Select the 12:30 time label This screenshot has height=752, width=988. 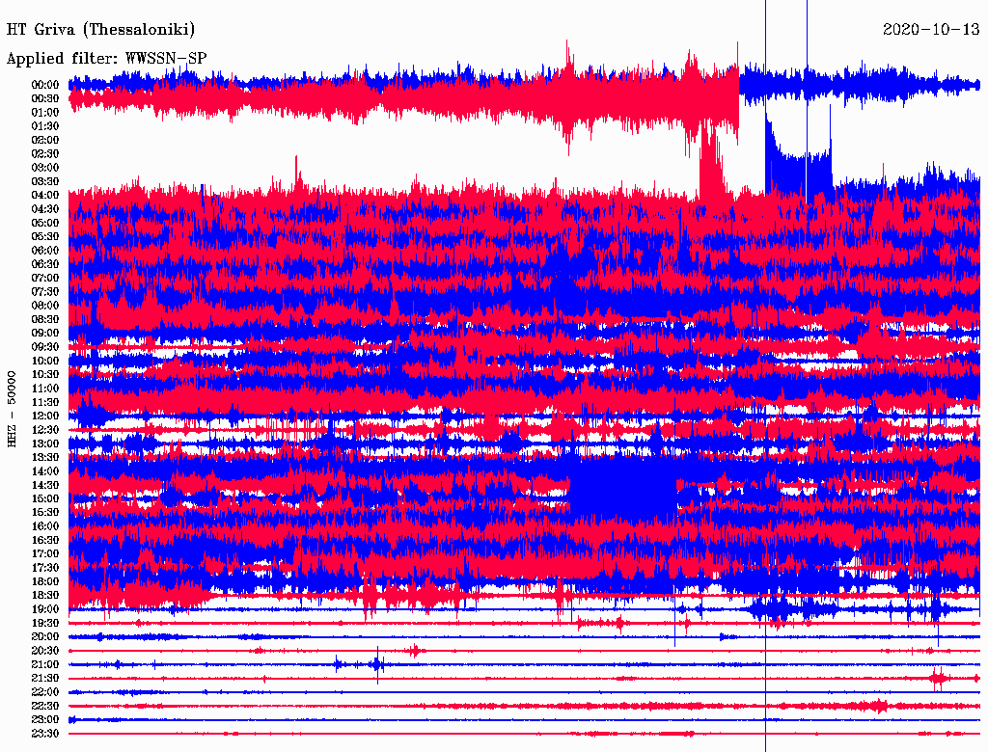45,430
